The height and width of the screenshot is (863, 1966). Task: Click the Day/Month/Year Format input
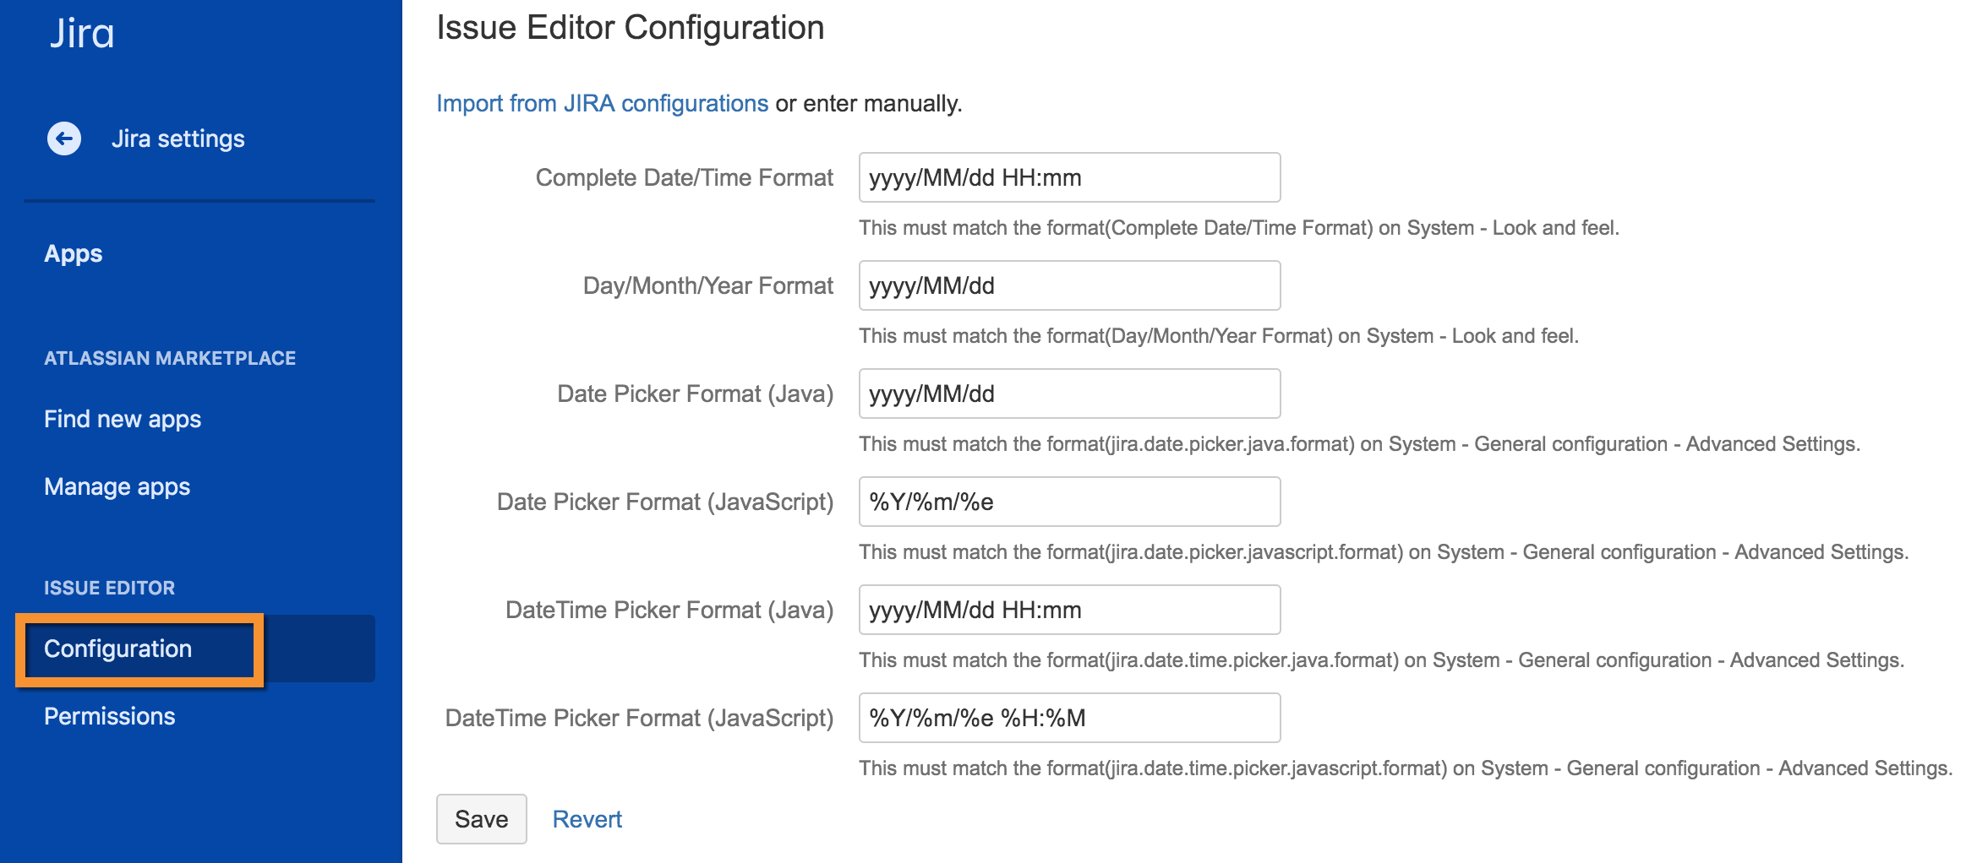[1069, 285]
